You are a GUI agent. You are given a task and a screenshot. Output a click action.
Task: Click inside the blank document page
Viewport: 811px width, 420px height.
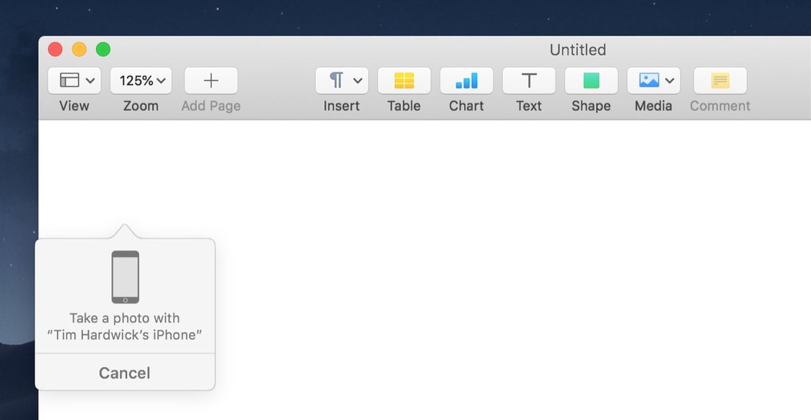pyautogui.click(x=456, y=254)
